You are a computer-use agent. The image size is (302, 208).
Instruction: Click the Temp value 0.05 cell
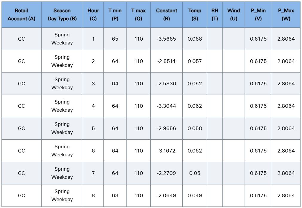[195, 173]
